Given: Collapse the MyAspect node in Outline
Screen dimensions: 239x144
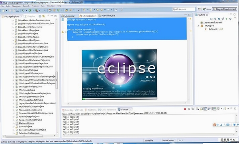Looking at the screenshot, I should (198, 26).
